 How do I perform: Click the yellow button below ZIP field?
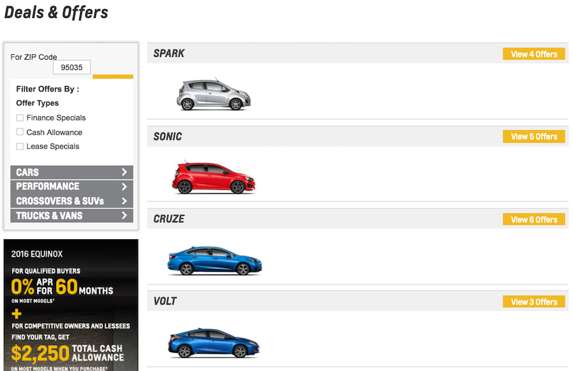(x=113, y=76)
